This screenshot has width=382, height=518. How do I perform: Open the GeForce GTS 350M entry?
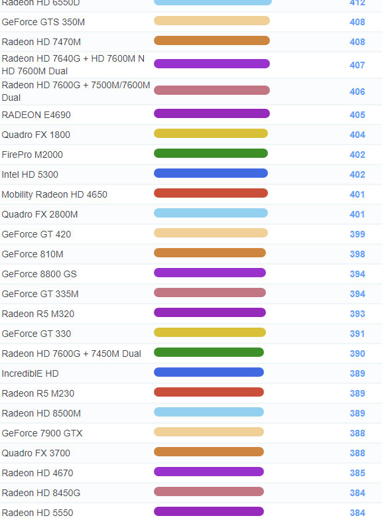pyautogui.click(x=43, y=22)
